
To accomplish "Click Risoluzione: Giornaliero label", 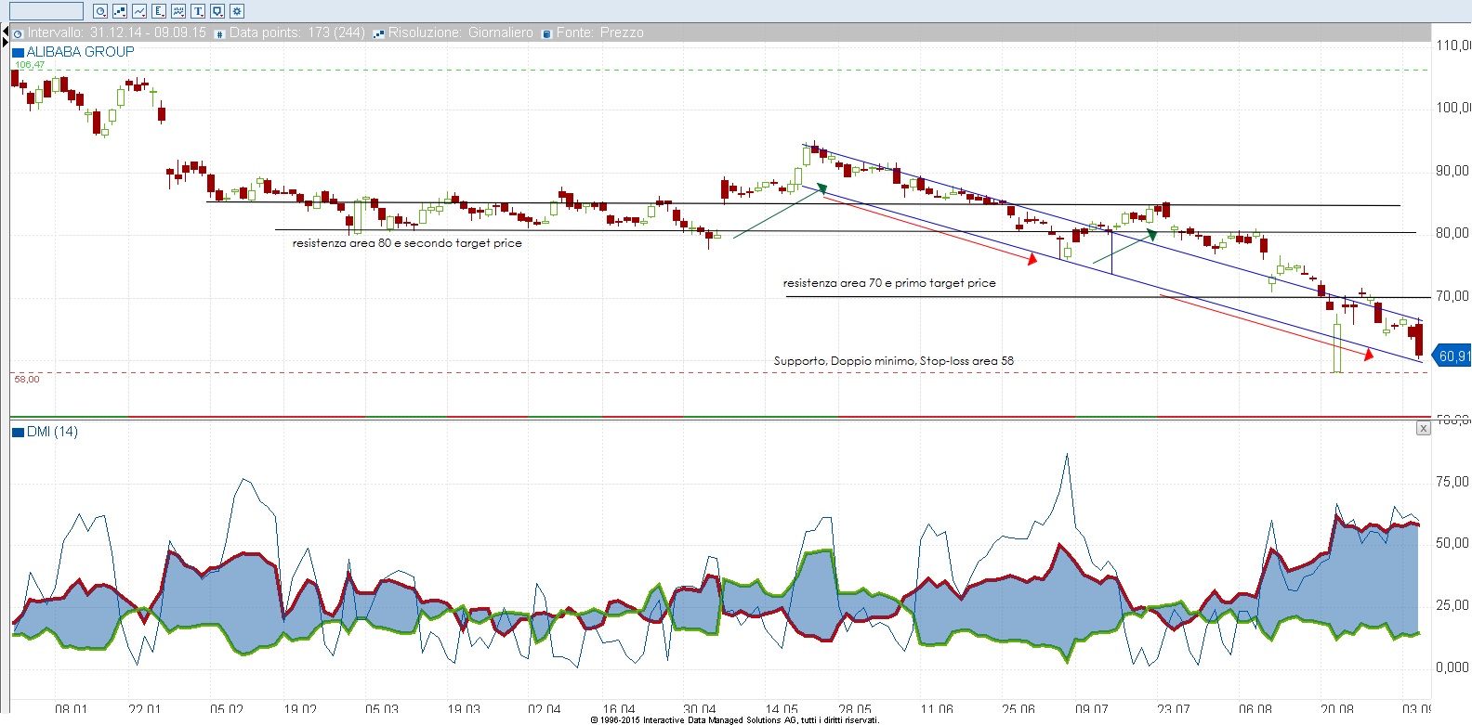I will (461, 32).
